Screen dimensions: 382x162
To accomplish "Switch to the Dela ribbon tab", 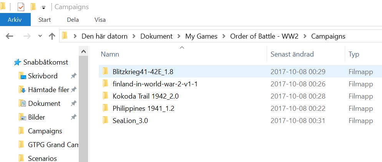I will point(73,20).
